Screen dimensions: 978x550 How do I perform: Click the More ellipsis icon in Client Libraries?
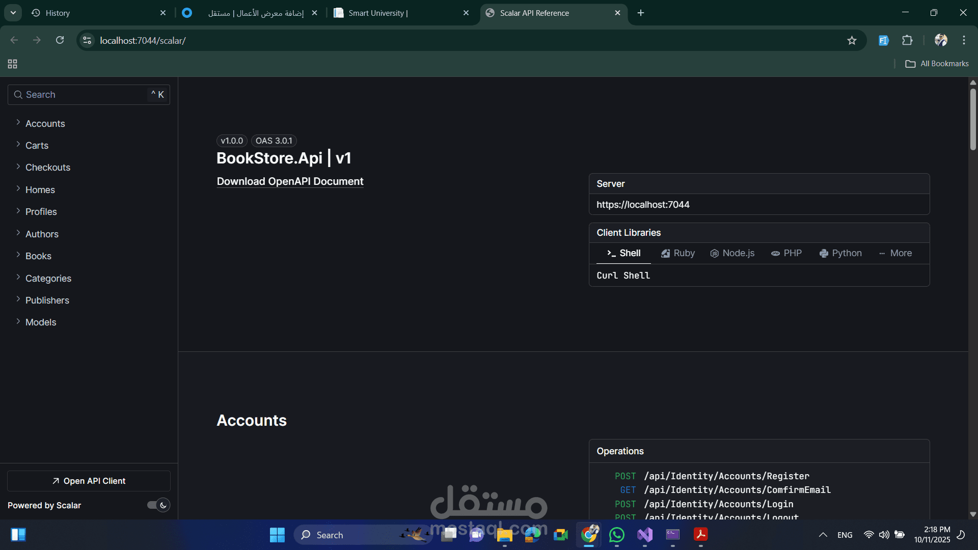click(x=882, y=254)
